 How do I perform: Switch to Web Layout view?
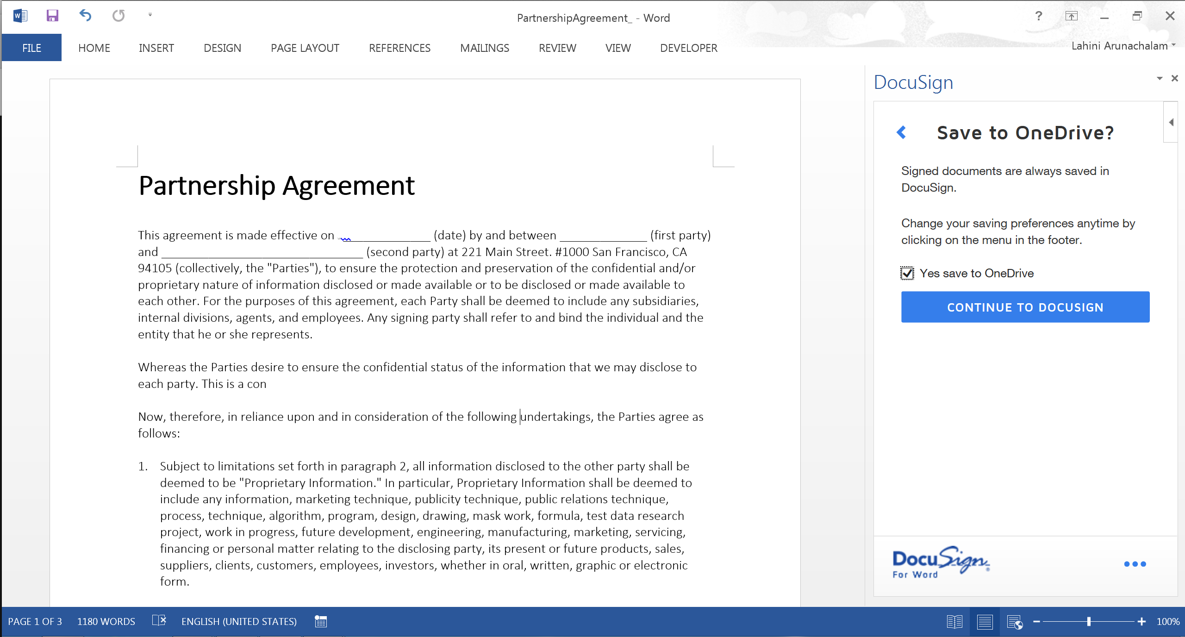click(x=1015, y=622)
